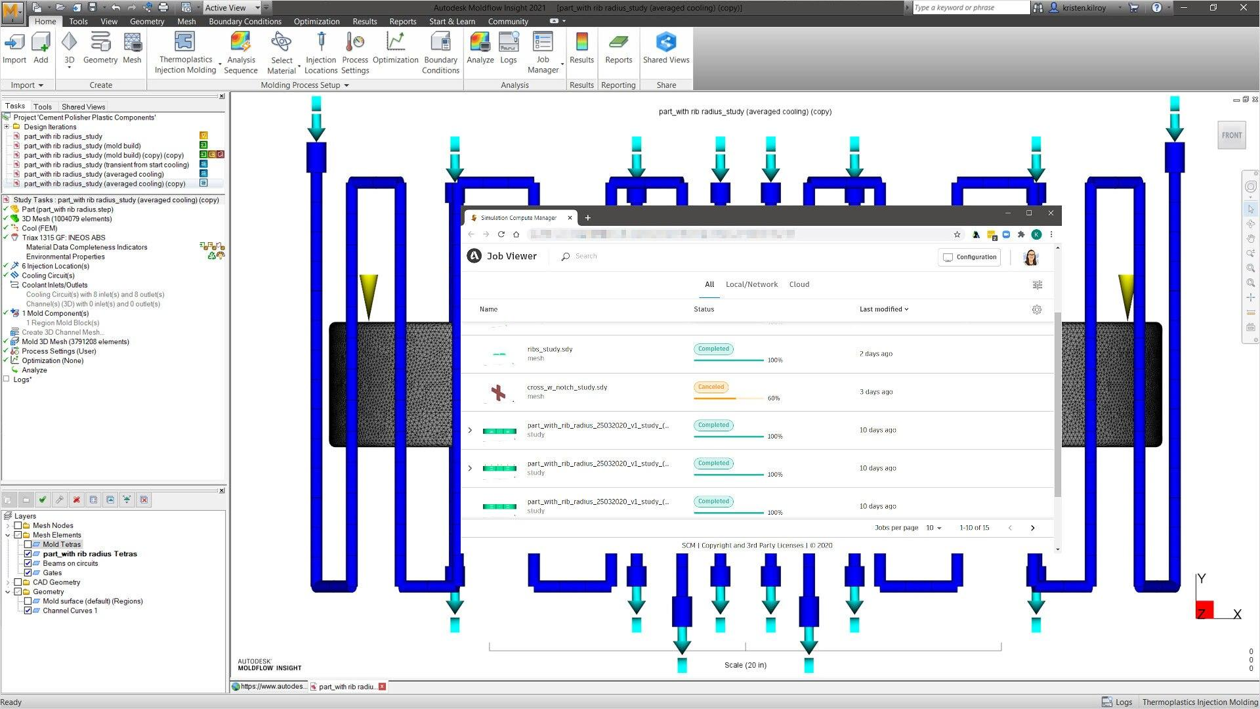The height and width of the screenshot is (709, 1260).
Task: Click the ribs_study.sdy progress bar
Action: 728,360
